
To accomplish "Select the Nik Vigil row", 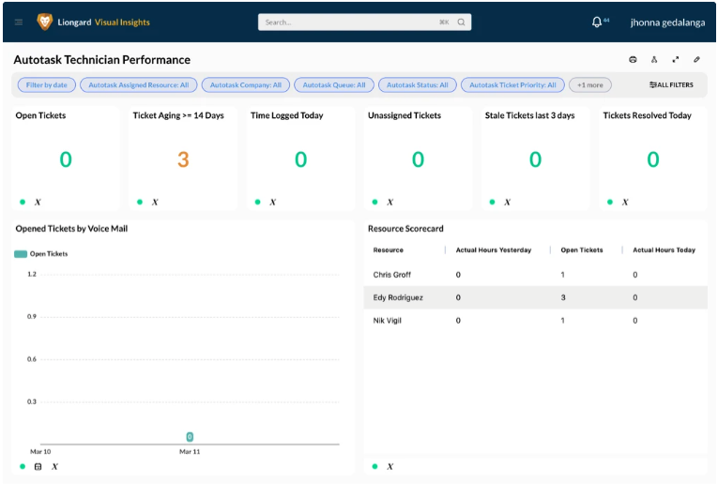I will coord(535,321).
